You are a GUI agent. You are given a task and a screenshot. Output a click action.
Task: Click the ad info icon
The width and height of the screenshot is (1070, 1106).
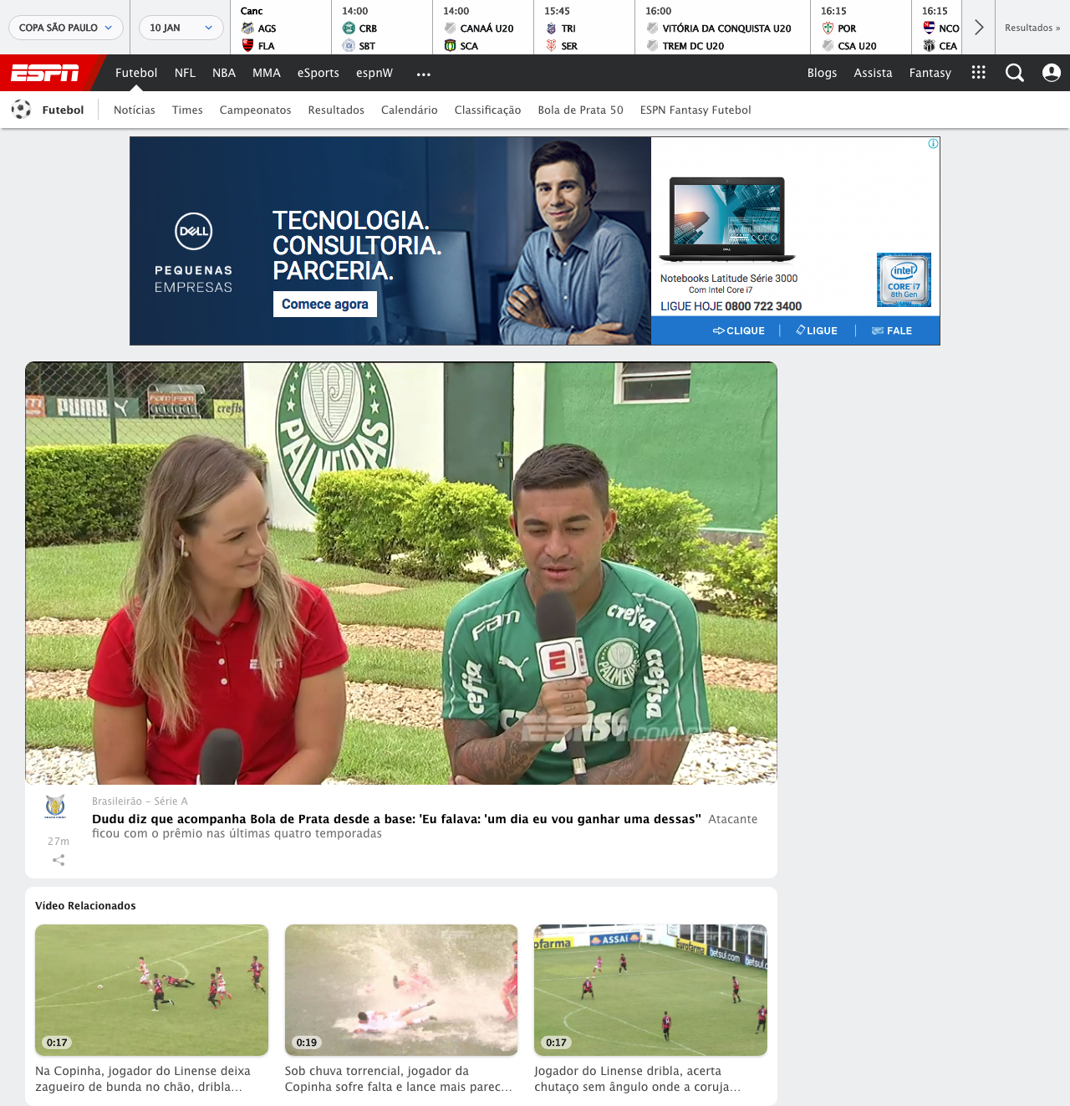pos(933,144)
